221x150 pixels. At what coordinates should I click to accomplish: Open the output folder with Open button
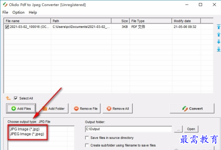point(191,129)
